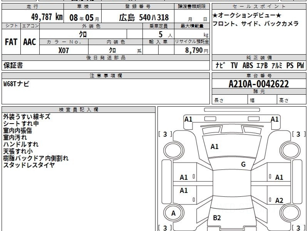This screenshot has width=308, height=231.
Task: Select the 室内汚れ note
Action: click(x=15, y=138)
